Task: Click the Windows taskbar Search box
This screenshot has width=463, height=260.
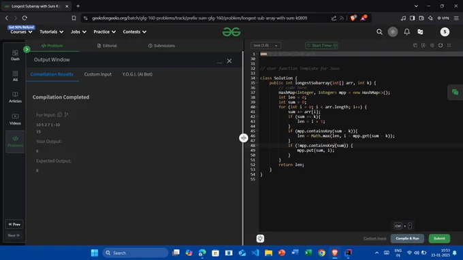Action: (135, 253)
